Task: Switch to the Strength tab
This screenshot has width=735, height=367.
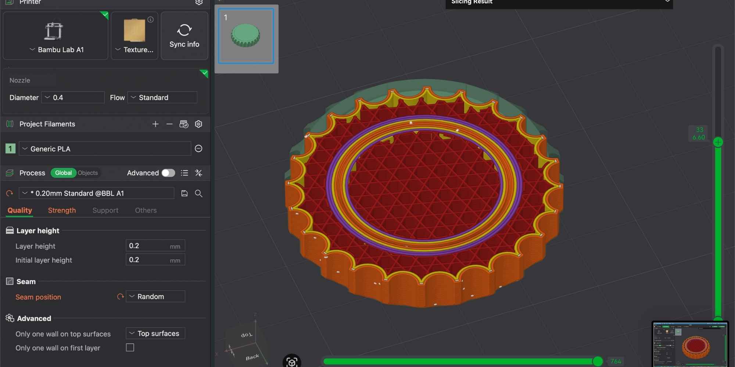Action: click(x=62, y=210)
